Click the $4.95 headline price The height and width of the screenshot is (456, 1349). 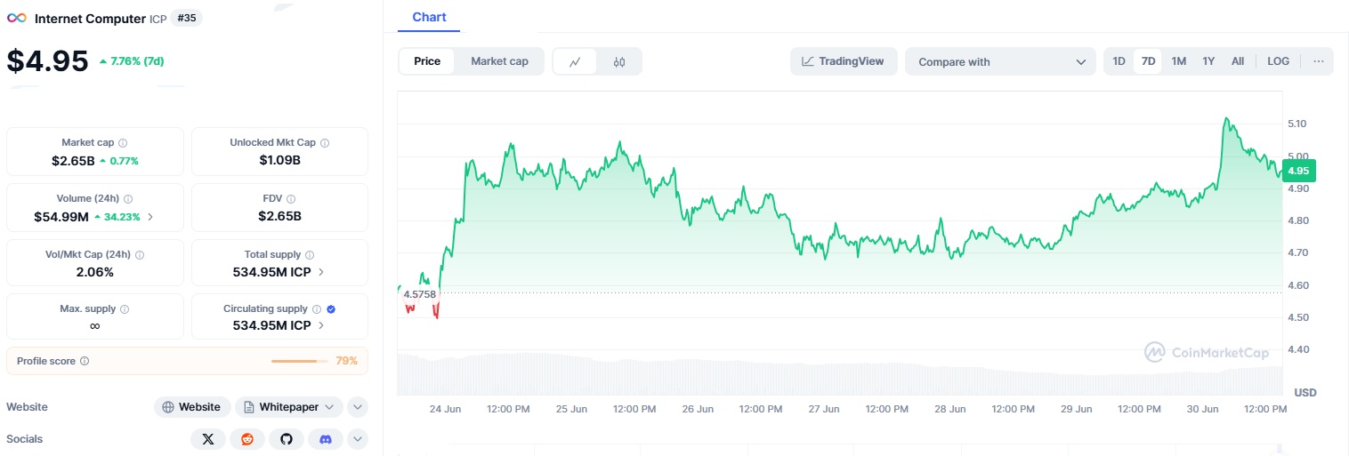(47, 61)
